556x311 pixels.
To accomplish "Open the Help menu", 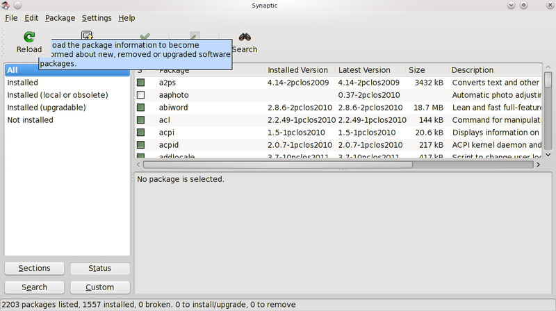I will [126, 18].
